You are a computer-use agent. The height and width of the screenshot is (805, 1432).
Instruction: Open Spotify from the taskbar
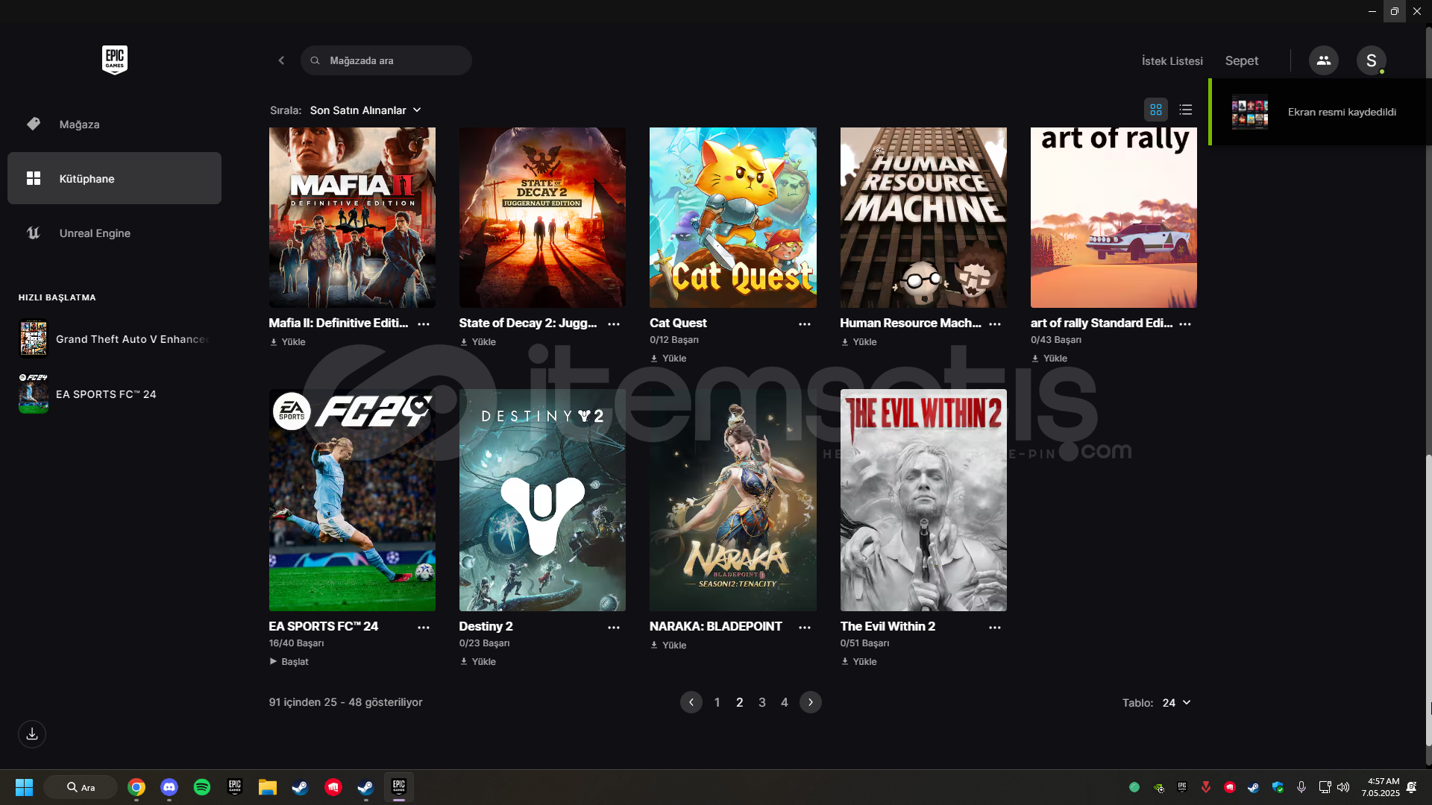pos(201,787)
